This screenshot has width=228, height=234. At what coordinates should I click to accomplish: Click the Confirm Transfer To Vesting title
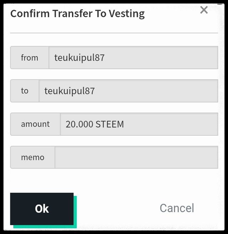(x=77, y=14)
